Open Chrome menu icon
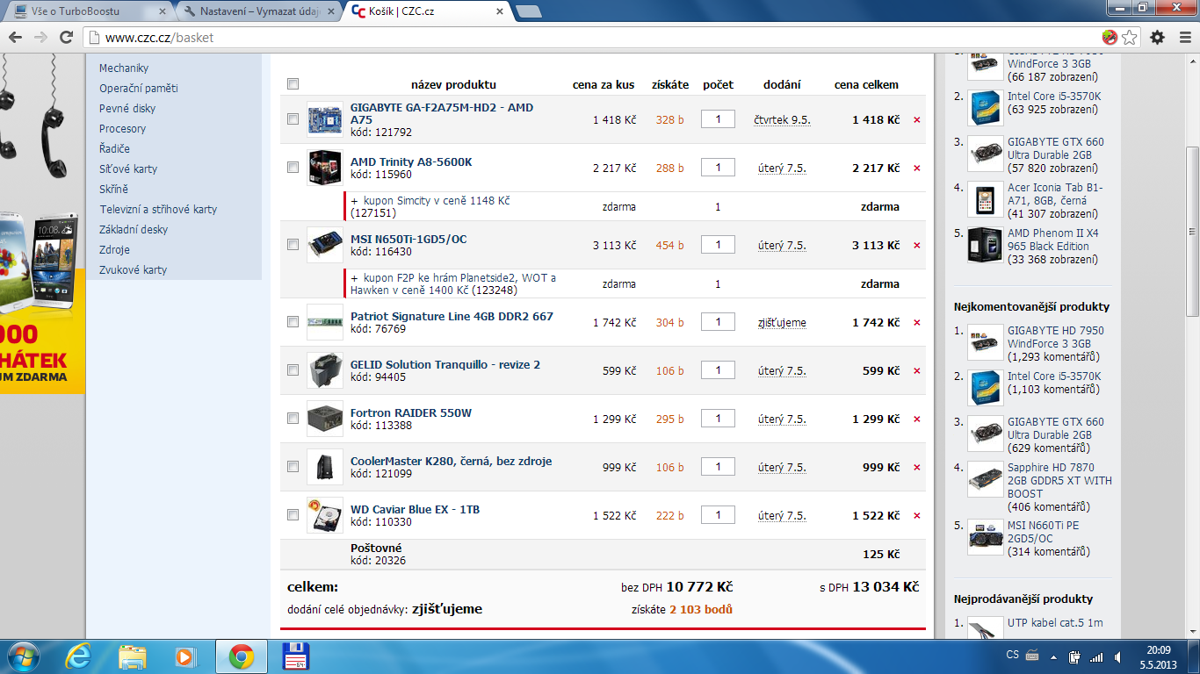 click(x=1183, y=37)
